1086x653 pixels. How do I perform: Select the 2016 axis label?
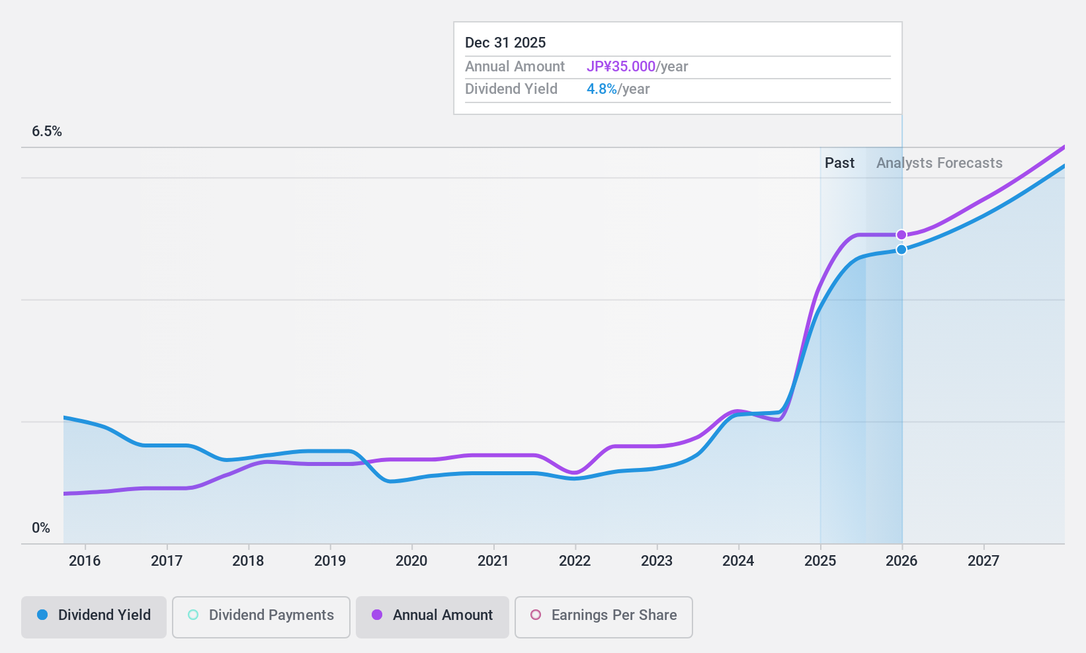click(85, 561)
